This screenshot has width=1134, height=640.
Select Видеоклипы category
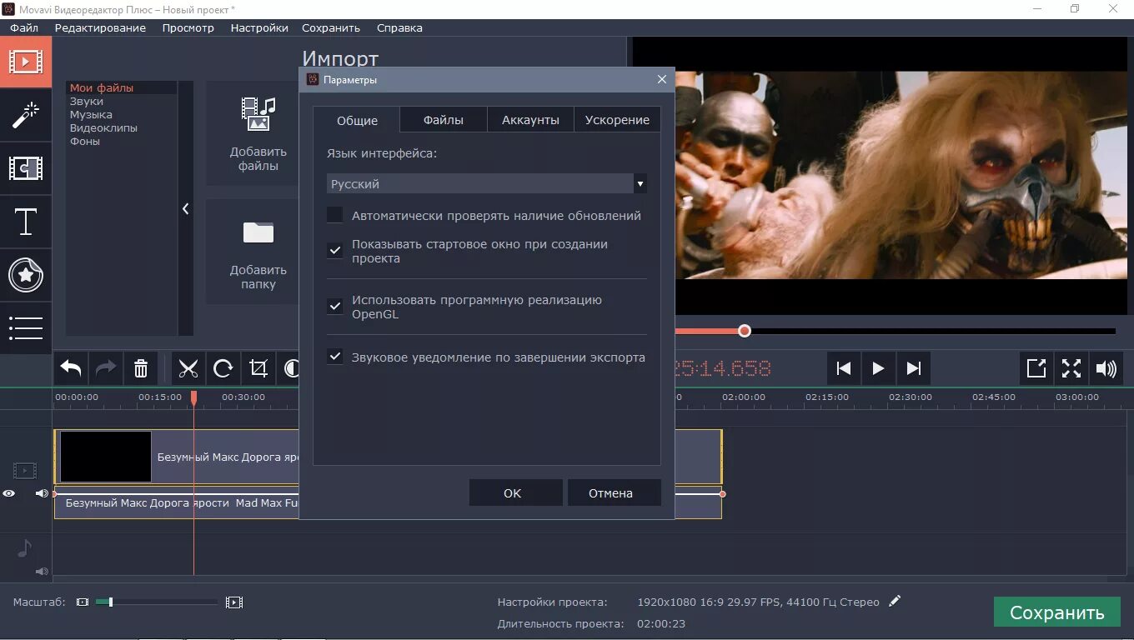point(121,127)
